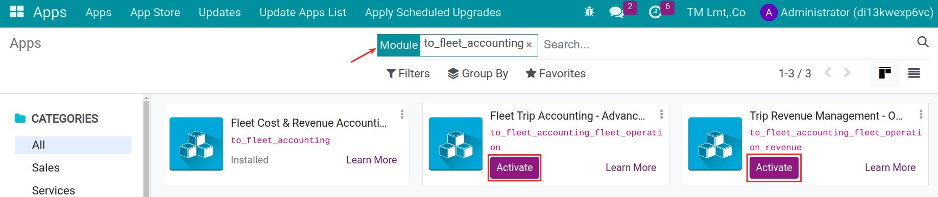The height and width of the screenshot is (197, 938).
Task: Click the search magnifier icon
Action: point(923,42)
